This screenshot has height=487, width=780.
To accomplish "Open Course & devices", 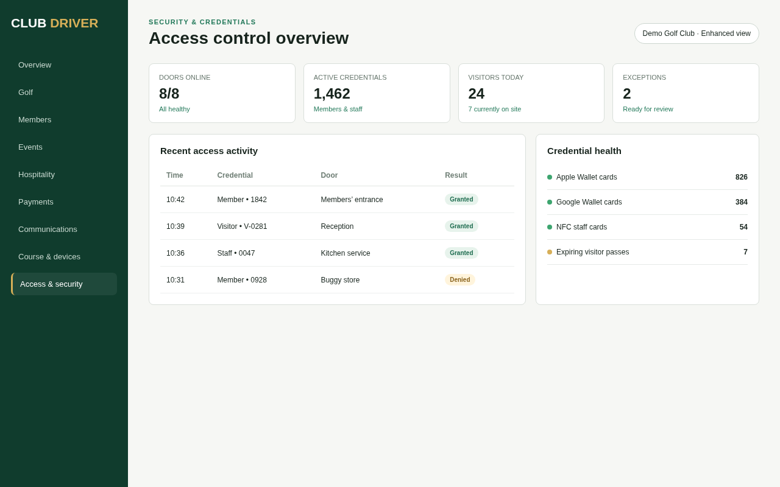I will coord(64,257).
